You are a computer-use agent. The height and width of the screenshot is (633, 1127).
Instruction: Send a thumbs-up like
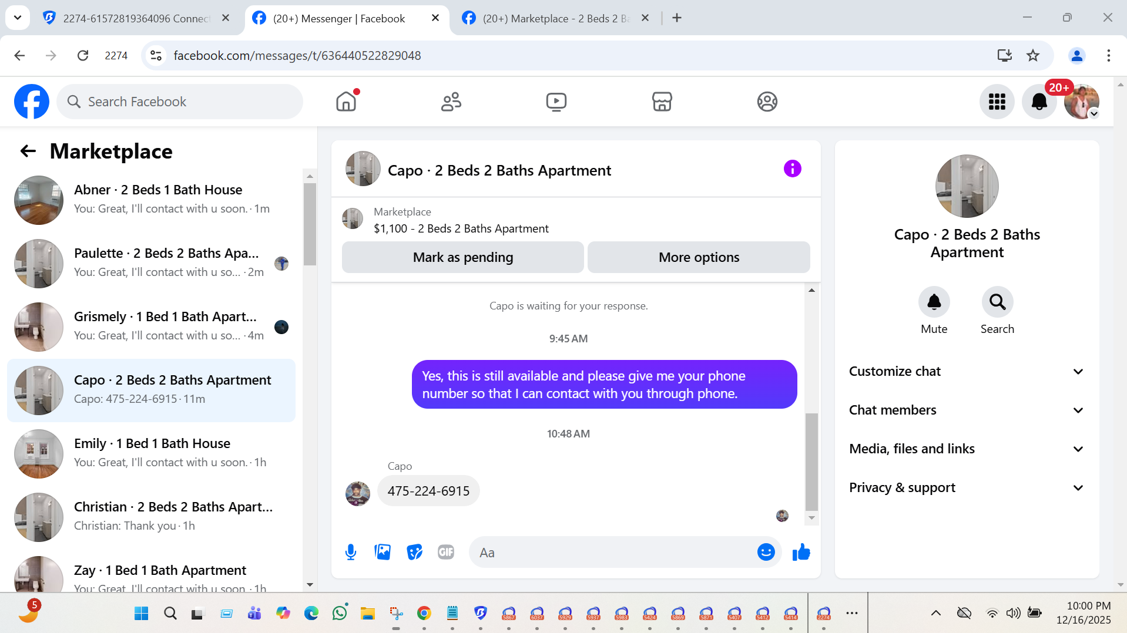tap(801, 552)
